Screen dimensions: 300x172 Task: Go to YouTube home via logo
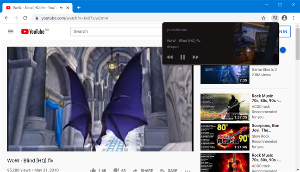33,31
